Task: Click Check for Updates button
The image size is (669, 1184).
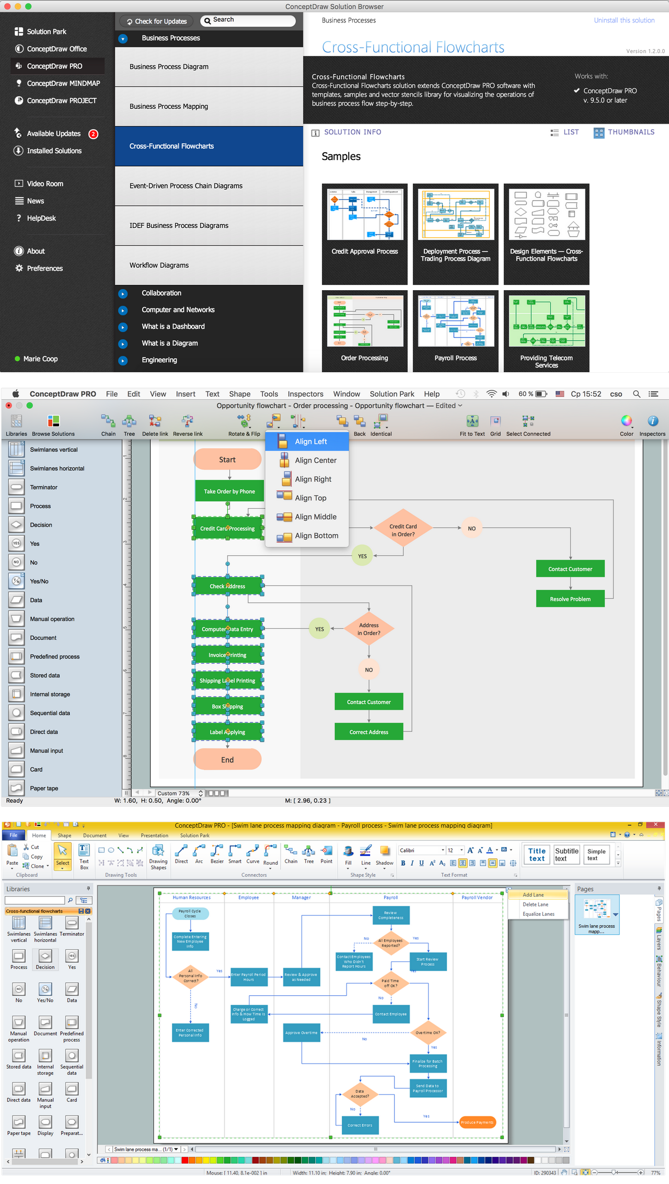Action: [x=156, y=21]
